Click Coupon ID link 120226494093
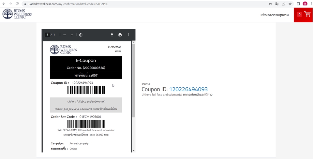Screen dimensions: 313x159 188,89
